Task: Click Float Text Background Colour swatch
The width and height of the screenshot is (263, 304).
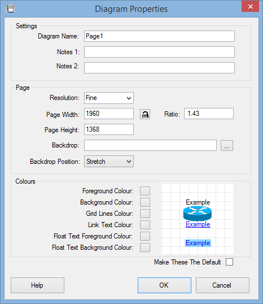Action: (145, 247)
